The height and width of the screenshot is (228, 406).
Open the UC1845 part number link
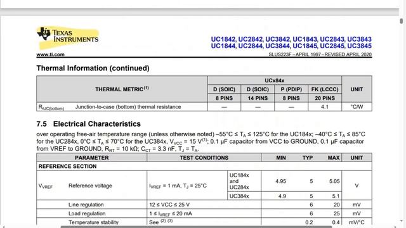point(304,46)
